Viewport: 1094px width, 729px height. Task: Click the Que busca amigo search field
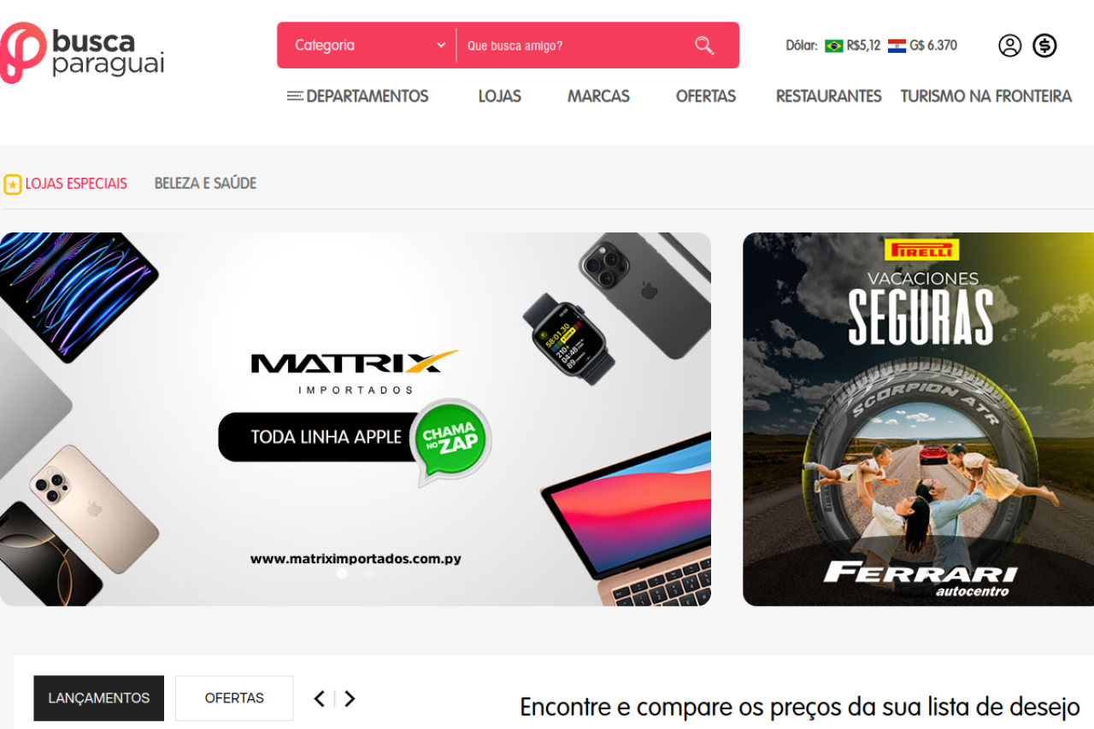[x=574, y=45]
